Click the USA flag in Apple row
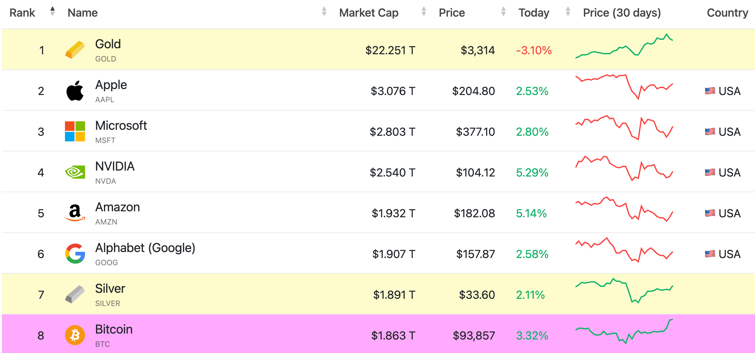 pos(709,91)
